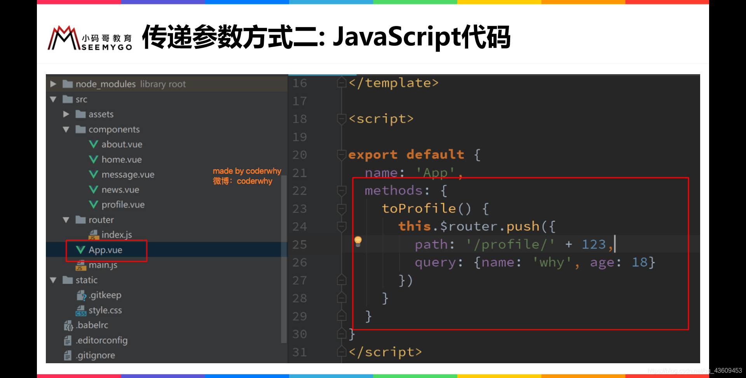Click the Vue icon beside App.vue
This screenshot has width=746, height=378.
[80, 250]
